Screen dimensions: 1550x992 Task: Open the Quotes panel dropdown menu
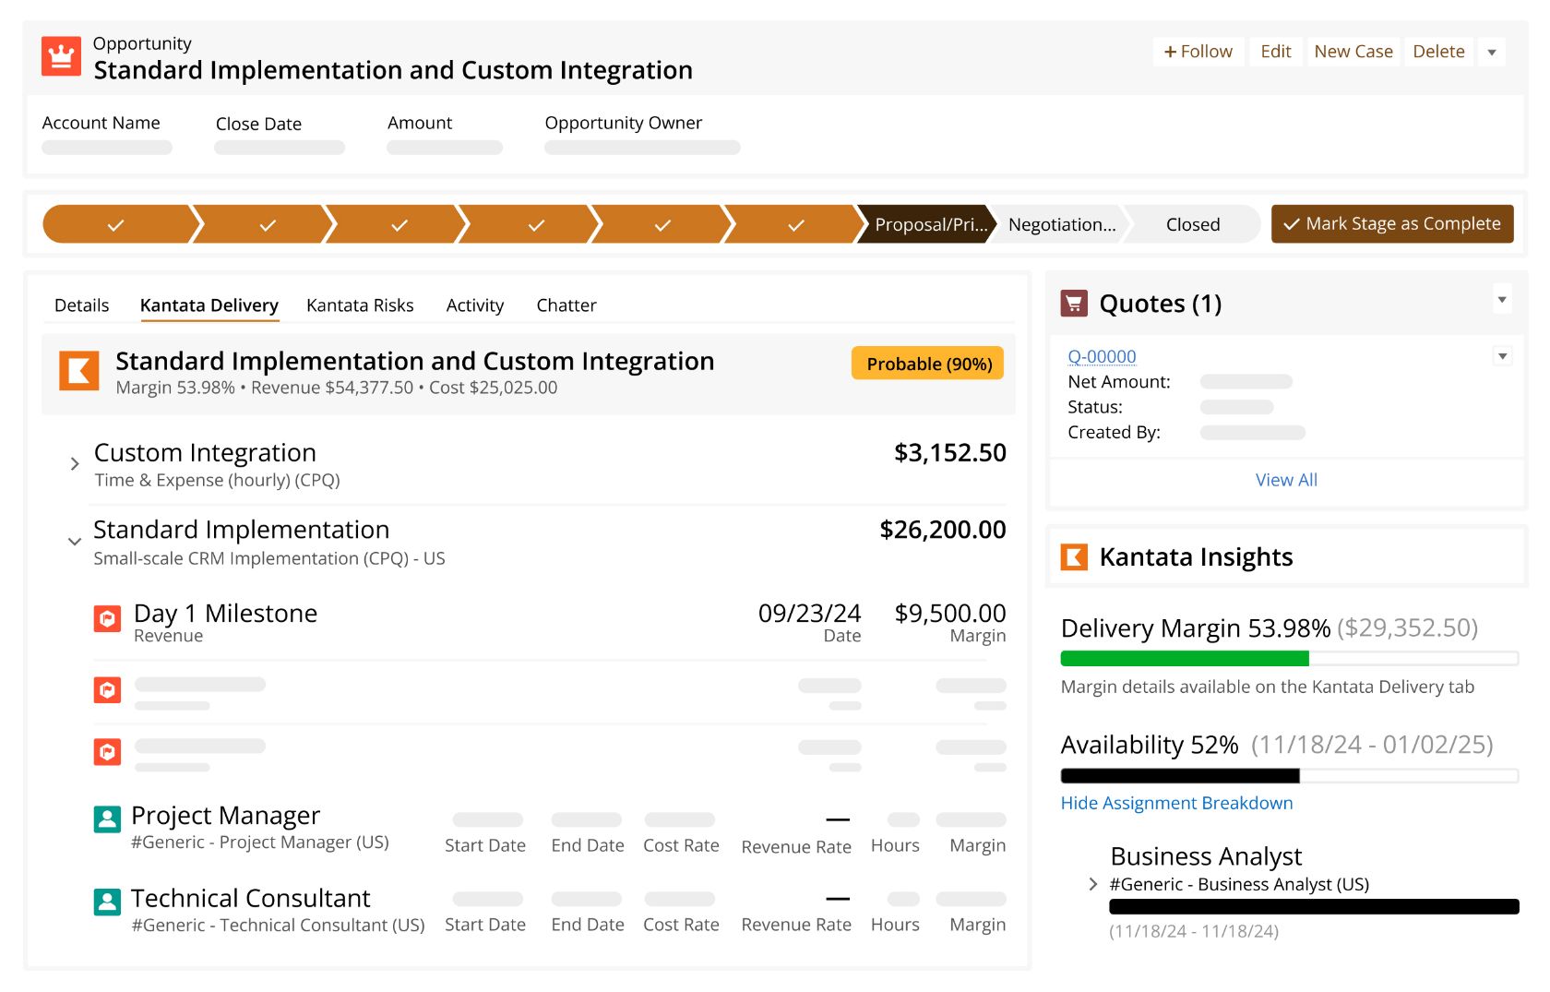pyautogui.click(x=1502, y=299)
